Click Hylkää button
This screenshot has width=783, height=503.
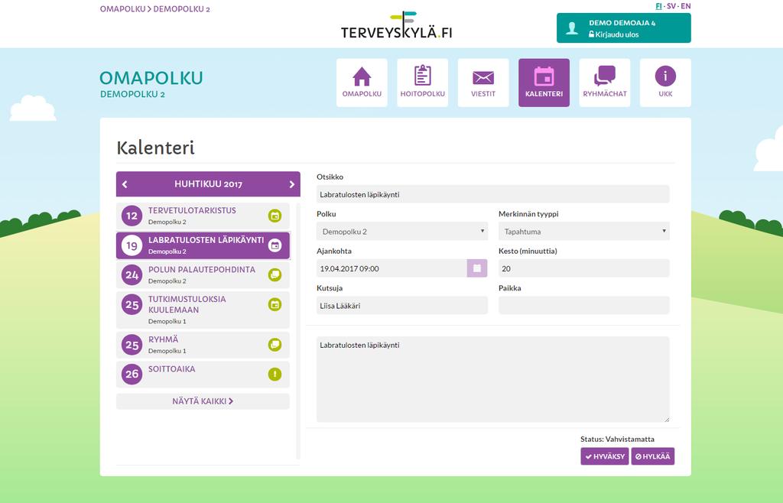click(x=653, y=456)
